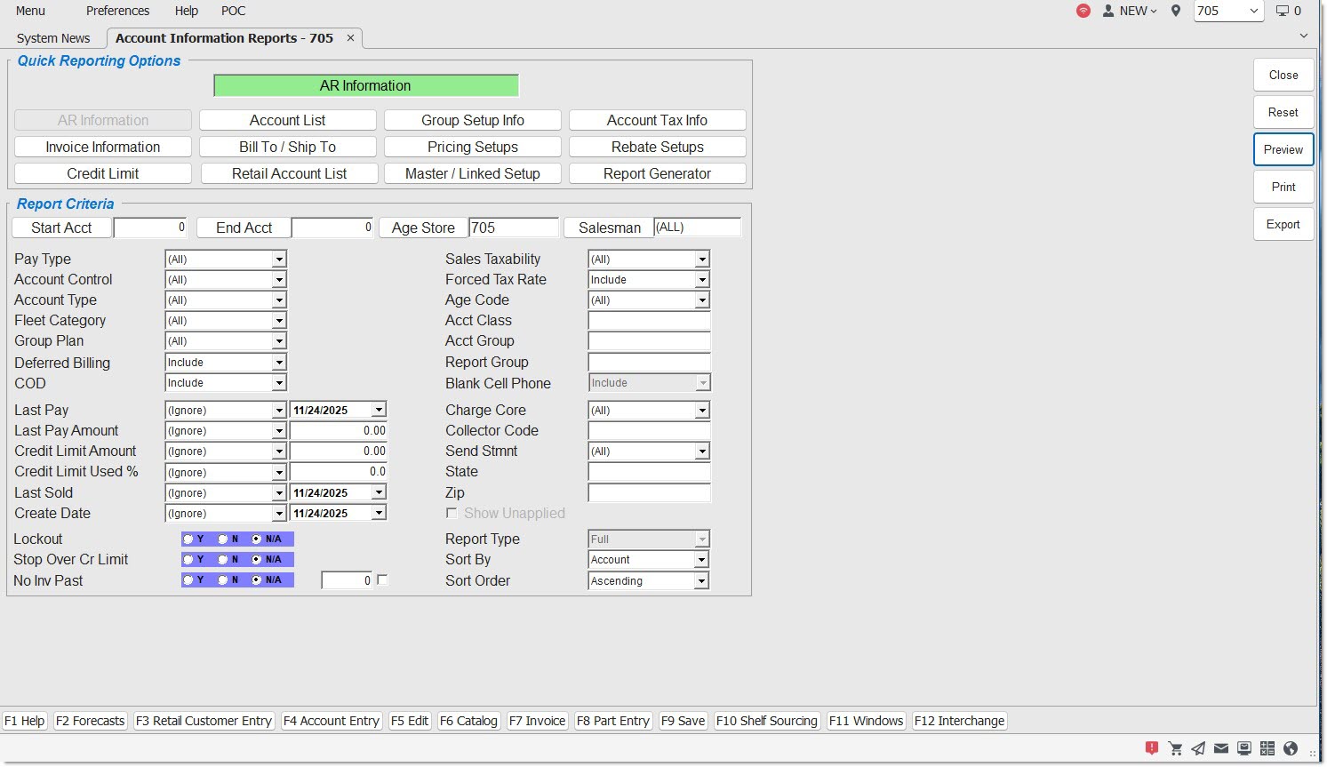
Task: Select Y radio button for Lockout
Action: coord(188,539)
